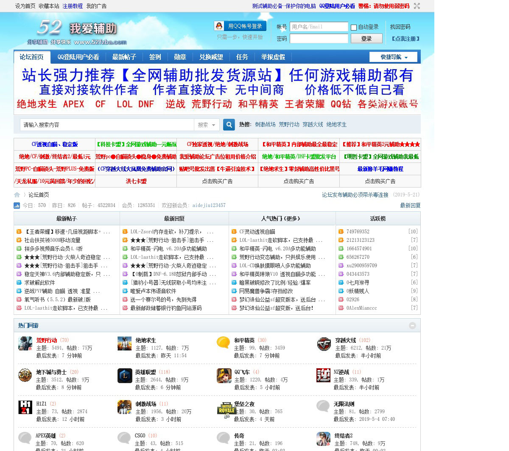Screen dimensions: 509x451
Task: Focus the 密码 password field
Action: pos(319,39)
